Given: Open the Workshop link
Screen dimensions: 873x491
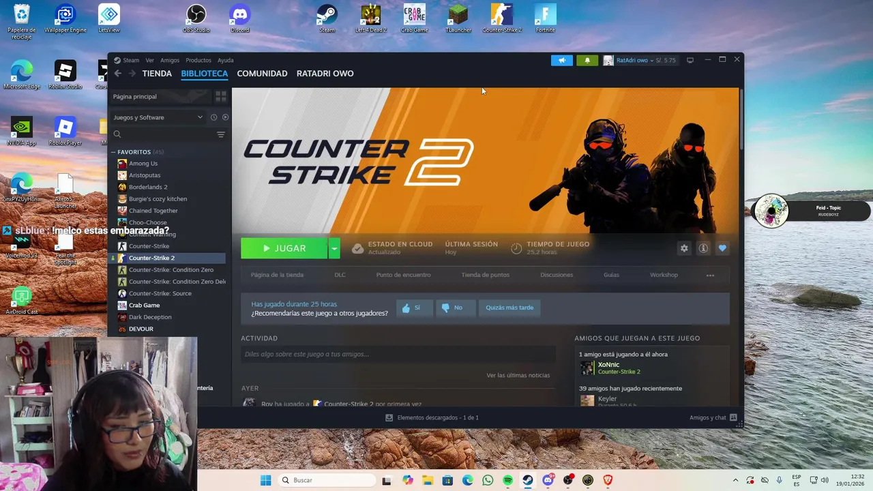Looking at the screenshot, I should point(664,275).
